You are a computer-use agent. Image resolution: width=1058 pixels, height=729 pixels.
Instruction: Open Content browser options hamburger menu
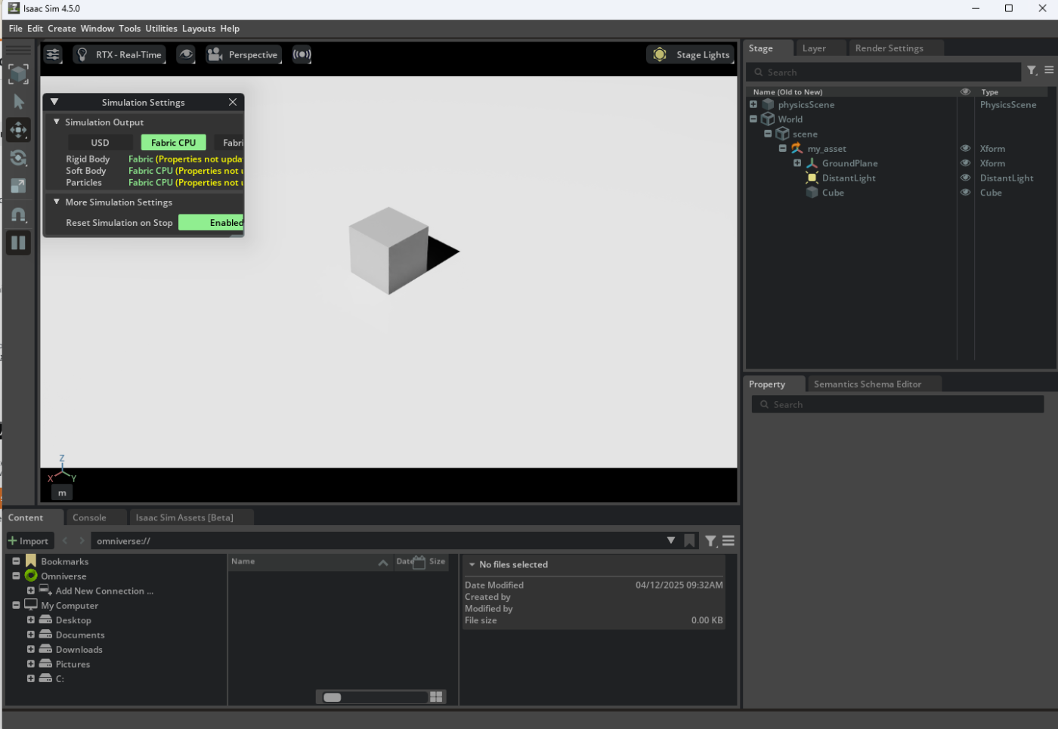729,541
